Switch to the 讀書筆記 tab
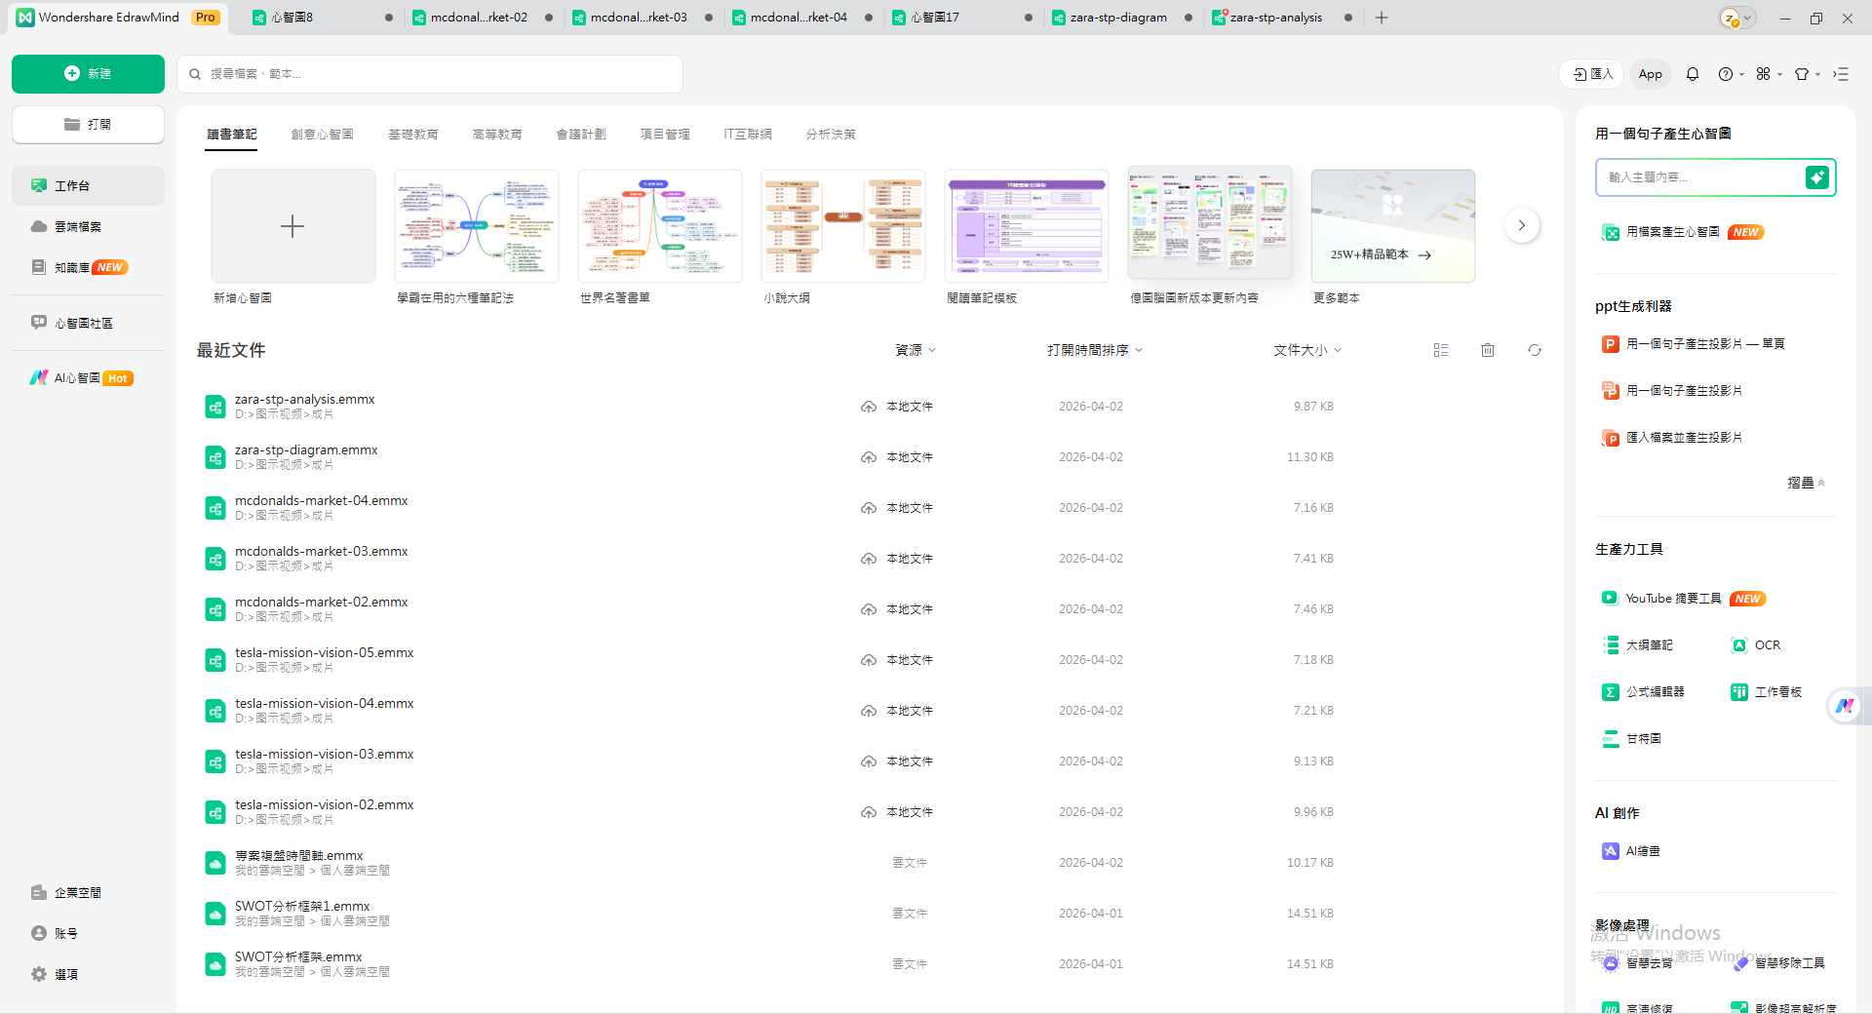Screen dimensions: 1872x1014 pyautogui.click(x=232, y=134)
